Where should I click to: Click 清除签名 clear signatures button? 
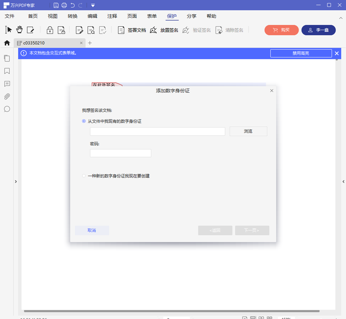[x=229, y=30]
